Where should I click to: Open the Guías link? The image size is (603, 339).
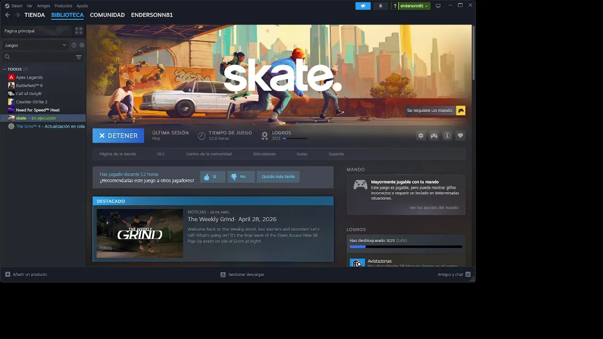click(x=302, y=154)
